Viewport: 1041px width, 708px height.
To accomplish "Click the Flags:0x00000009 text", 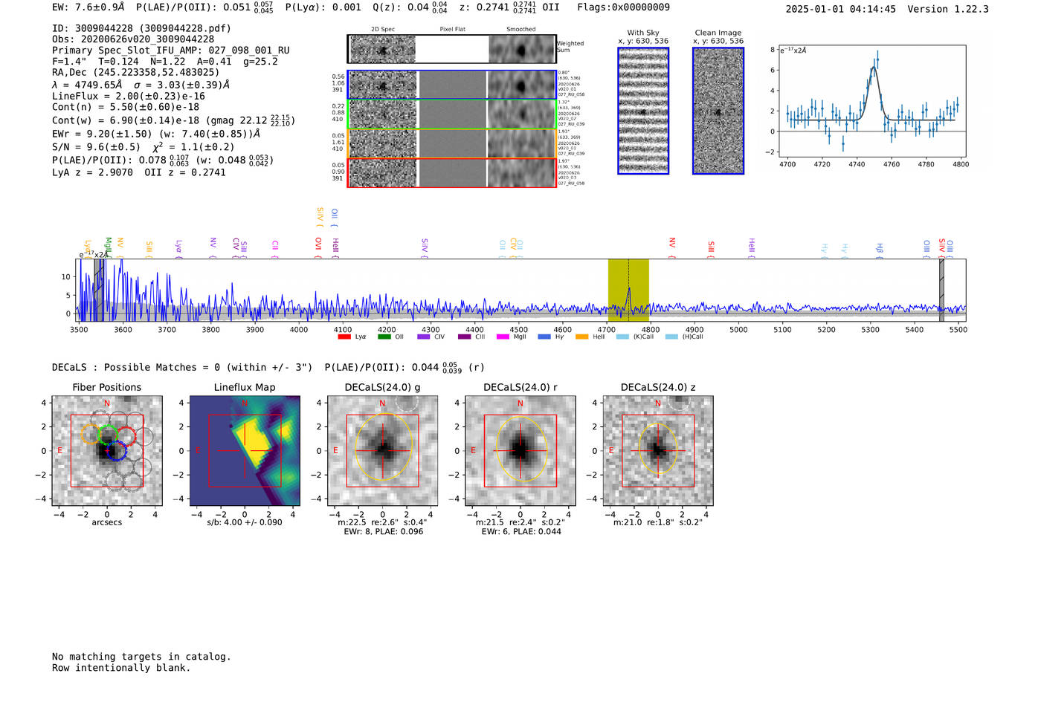I will click(x=623, y=7).
